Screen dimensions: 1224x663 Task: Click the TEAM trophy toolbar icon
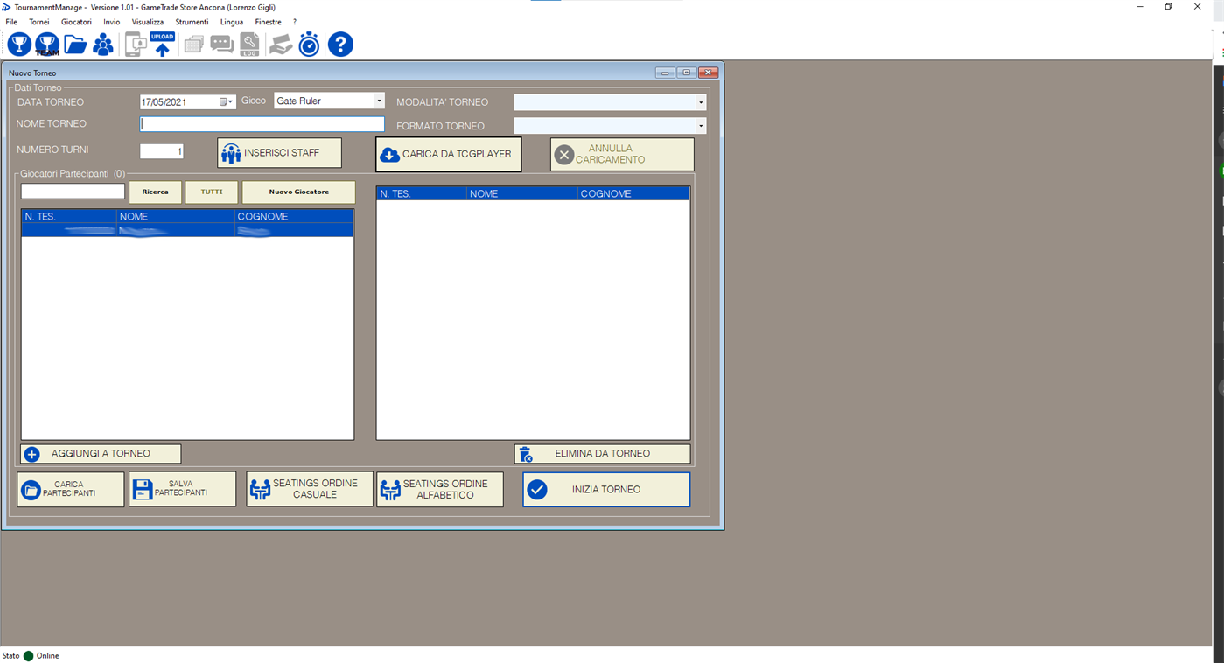click(47, 45)
